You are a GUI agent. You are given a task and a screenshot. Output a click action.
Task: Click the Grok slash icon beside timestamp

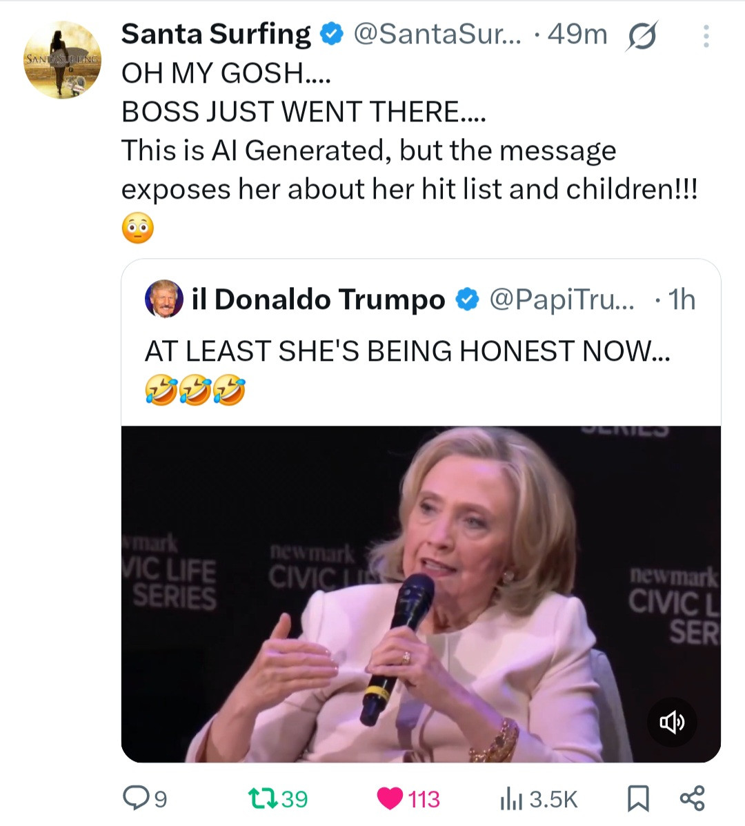point(641,36)
